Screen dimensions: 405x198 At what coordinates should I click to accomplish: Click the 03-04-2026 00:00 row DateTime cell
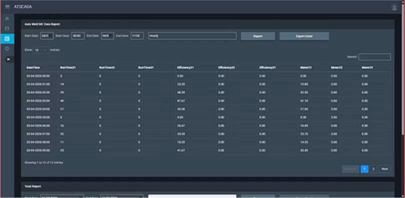tap(38, 76)
